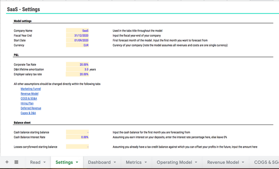Click 'First forecast month of the model' note
The image size is (279, 169).
tap(160, 40)
